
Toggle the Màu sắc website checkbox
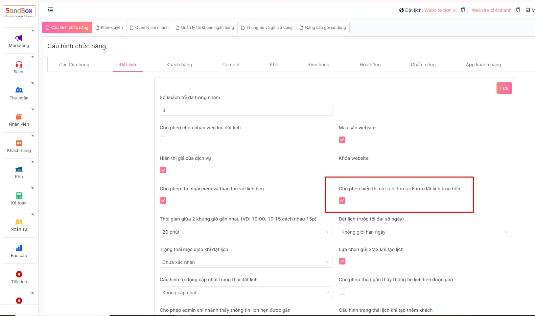pyautogui.click(x=342, y=140)
